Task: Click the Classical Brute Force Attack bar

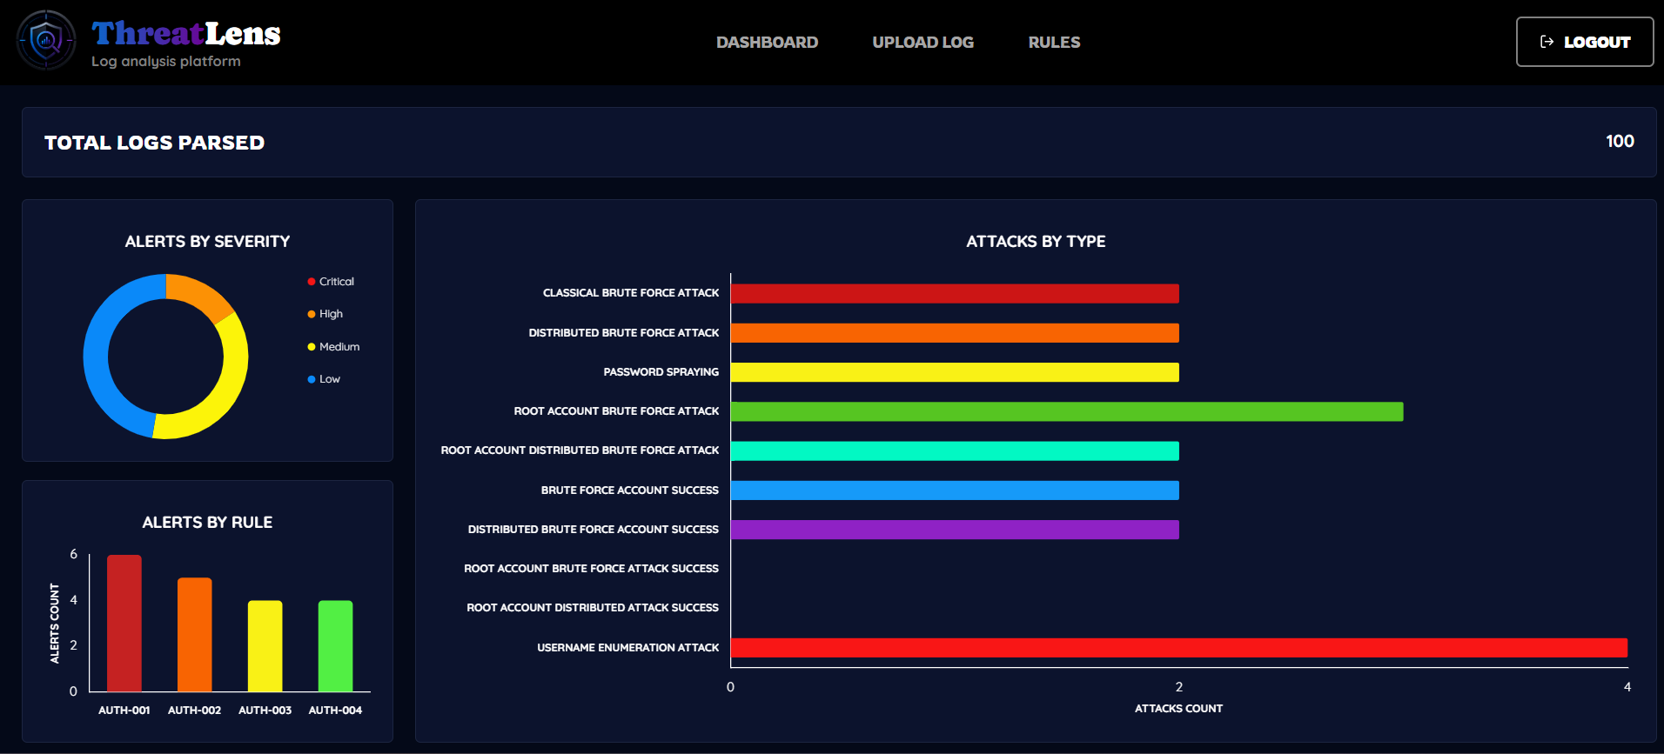Action: tap(955, 294)
